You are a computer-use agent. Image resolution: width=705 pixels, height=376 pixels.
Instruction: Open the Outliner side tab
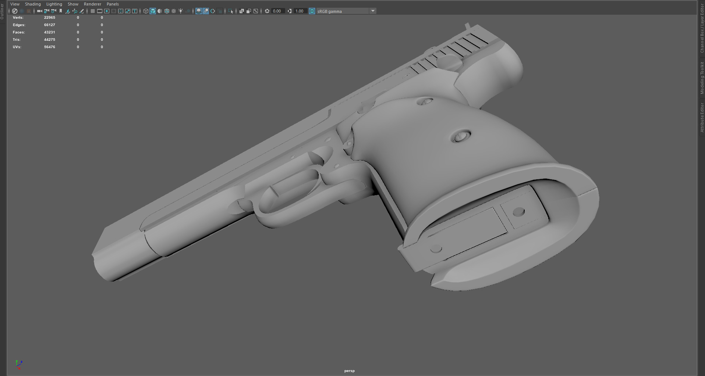click(2, 11)
